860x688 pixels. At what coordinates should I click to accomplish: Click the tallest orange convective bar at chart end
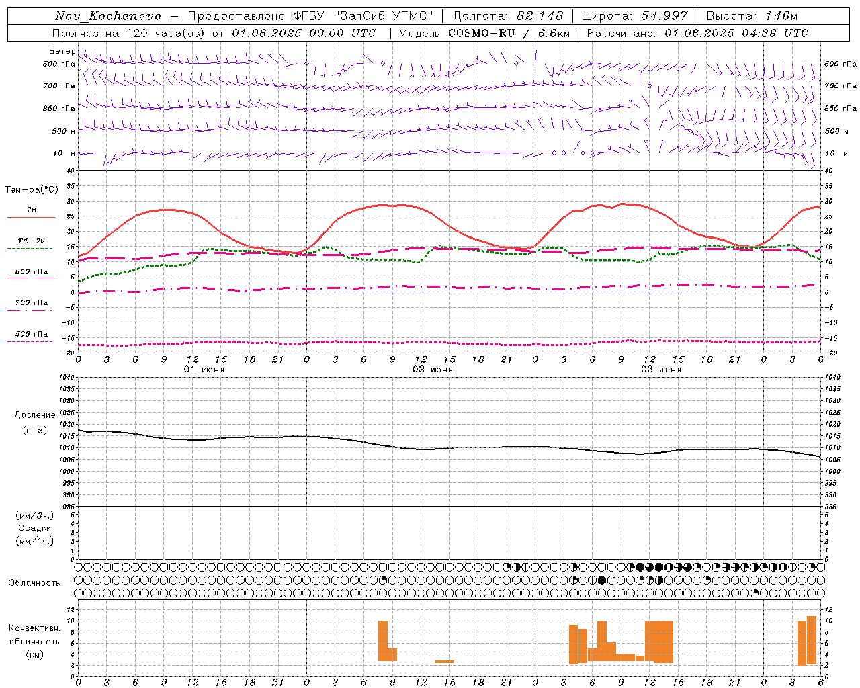point(812,641)
